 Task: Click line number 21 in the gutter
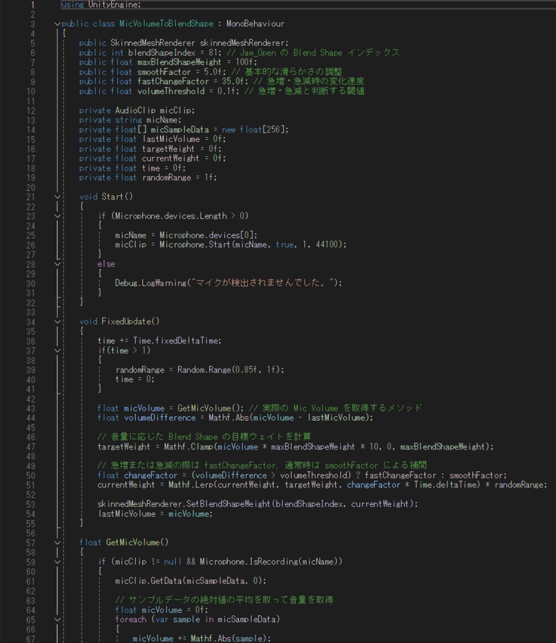pos(31,197)
